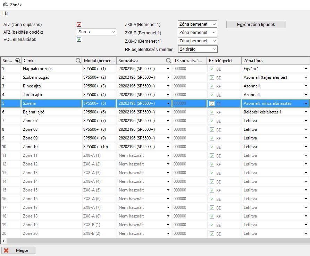Sort by Modul (bemen... column header
This screenshot has width=310, height=256.
point(99,61)
